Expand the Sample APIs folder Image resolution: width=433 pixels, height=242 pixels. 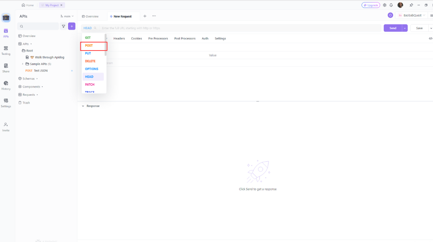[22, 64]
